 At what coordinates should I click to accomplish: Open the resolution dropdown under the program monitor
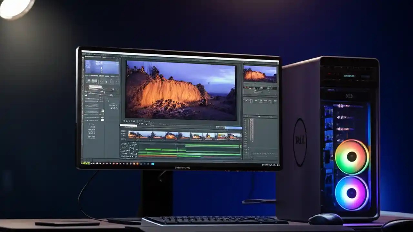pos(148,124)
